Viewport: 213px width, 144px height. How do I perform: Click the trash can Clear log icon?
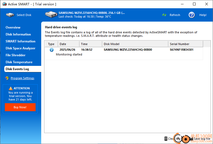coord(166,139)
